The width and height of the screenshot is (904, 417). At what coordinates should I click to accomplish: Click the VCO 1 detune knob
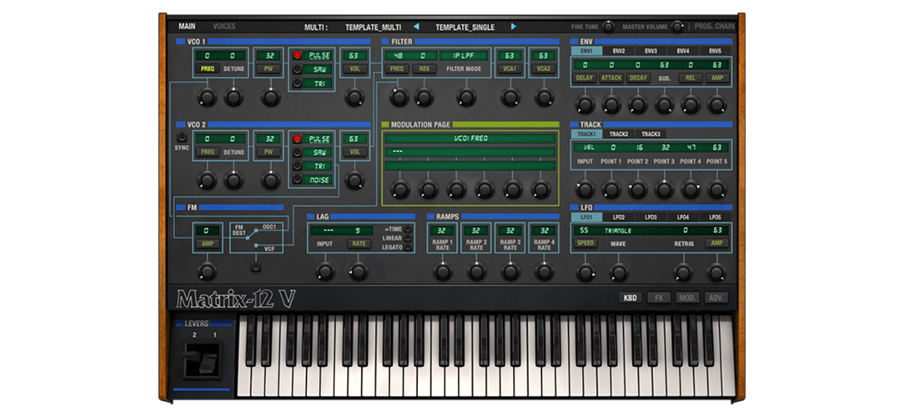tap(234, 98)
